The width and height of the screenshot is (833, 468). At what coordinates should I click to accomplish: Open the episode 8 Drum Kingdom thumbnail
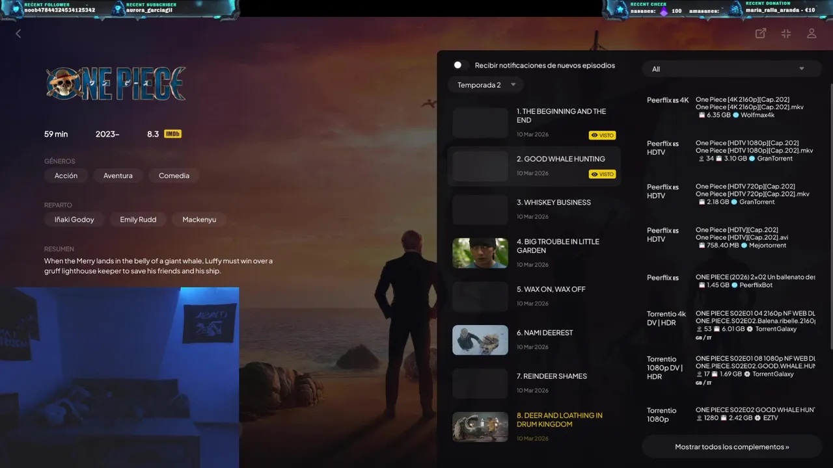480,426
